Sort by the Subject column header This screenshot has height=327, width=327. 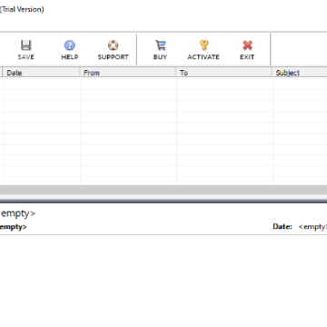click(300, 73)
